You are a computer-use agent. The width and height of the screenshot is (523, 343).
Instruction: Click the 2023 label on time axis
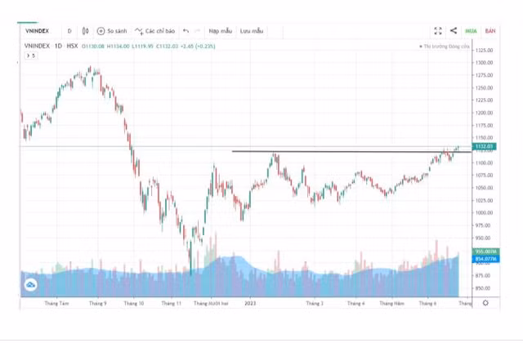(250, 303)
